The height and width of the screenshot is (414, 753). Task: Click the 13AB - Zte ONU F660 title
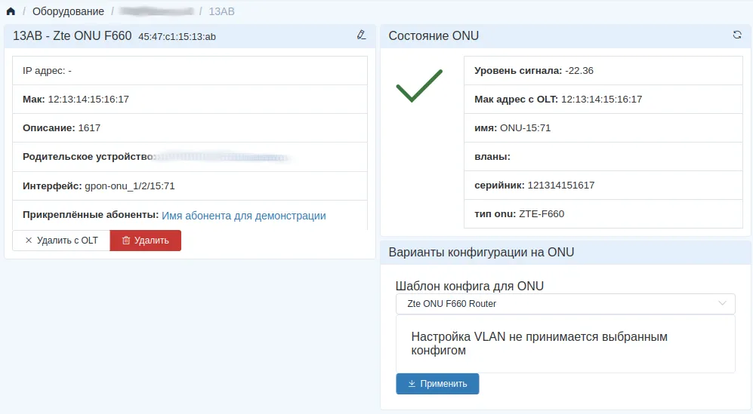[73, 35]
